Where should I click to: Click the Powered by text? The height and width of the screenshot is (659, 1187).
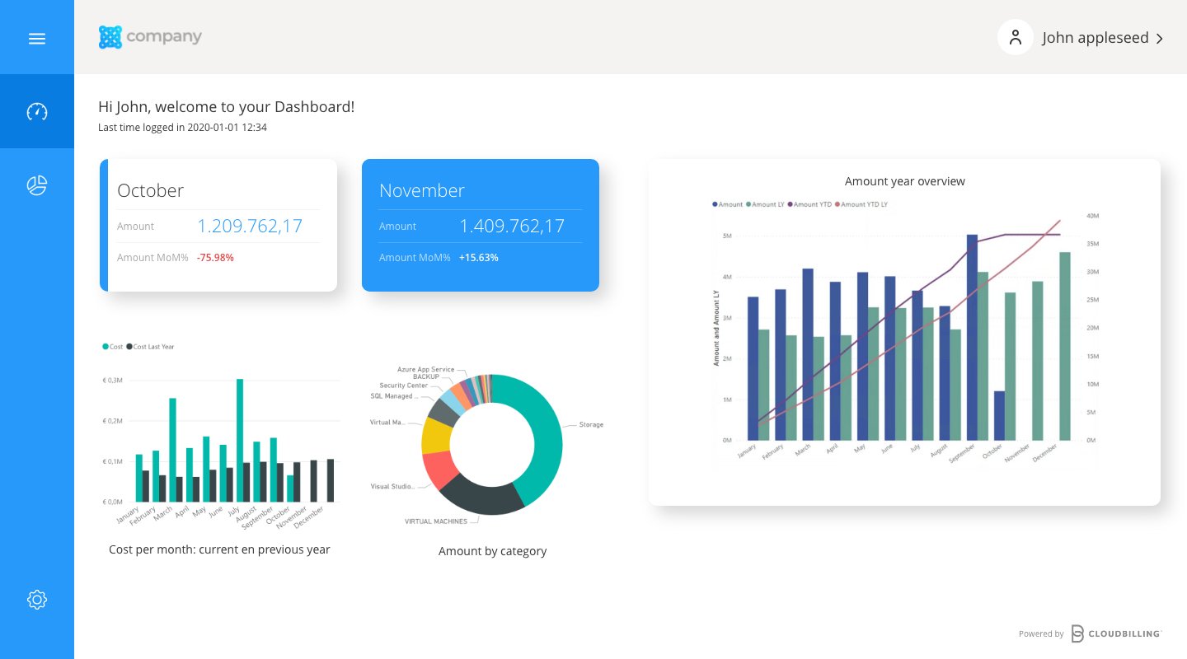1041,634
